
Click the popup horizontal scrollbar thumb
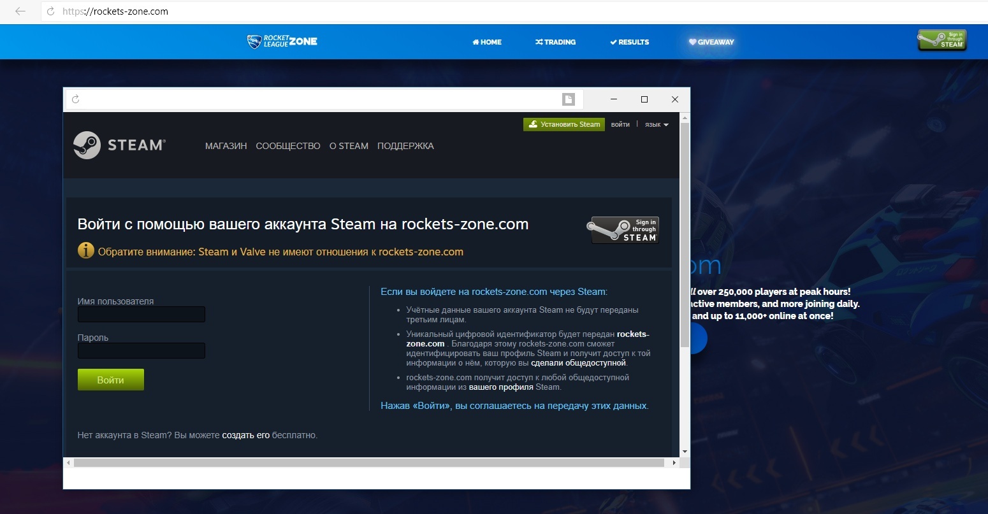pos(368,463)
